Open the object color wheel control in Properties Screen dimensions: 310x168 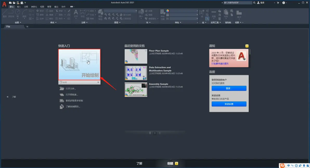pyautogui.click(x=168, y=11)
